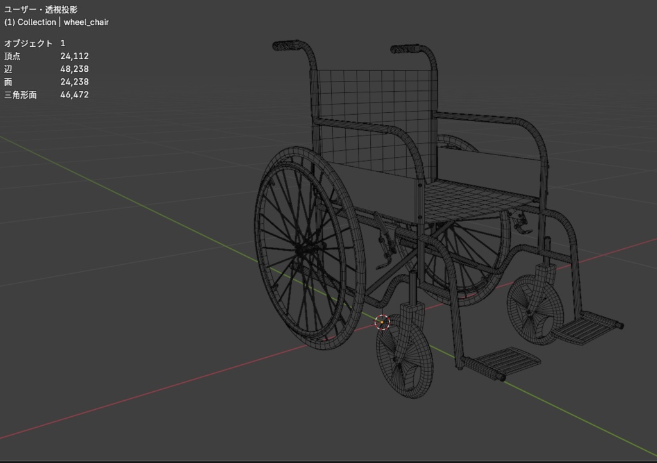The height and width of the screenshot is (463, 657).
Task: Click the 3D cursor at the origin
Action: coord(382,323)
